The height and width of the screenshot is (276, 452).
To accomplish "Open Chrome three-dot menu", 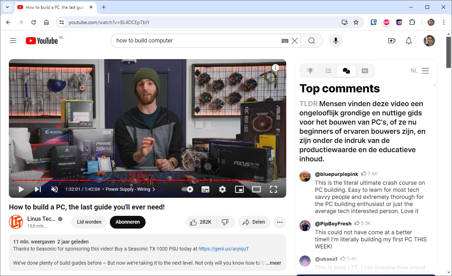I will (x=444, y=22).
